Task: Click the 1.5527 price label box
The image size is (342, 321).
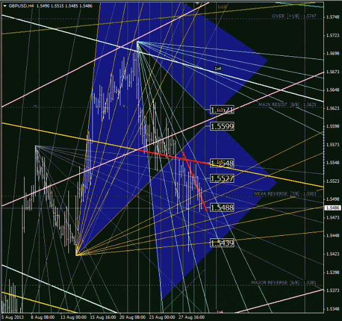Action: click(x=222, y=178)
